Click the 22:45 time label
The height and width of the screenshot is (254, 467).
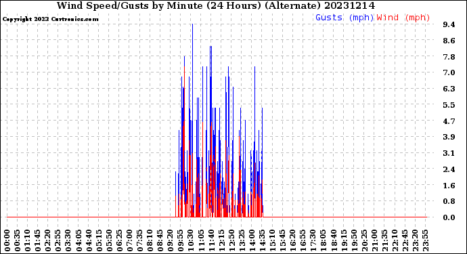405,240
